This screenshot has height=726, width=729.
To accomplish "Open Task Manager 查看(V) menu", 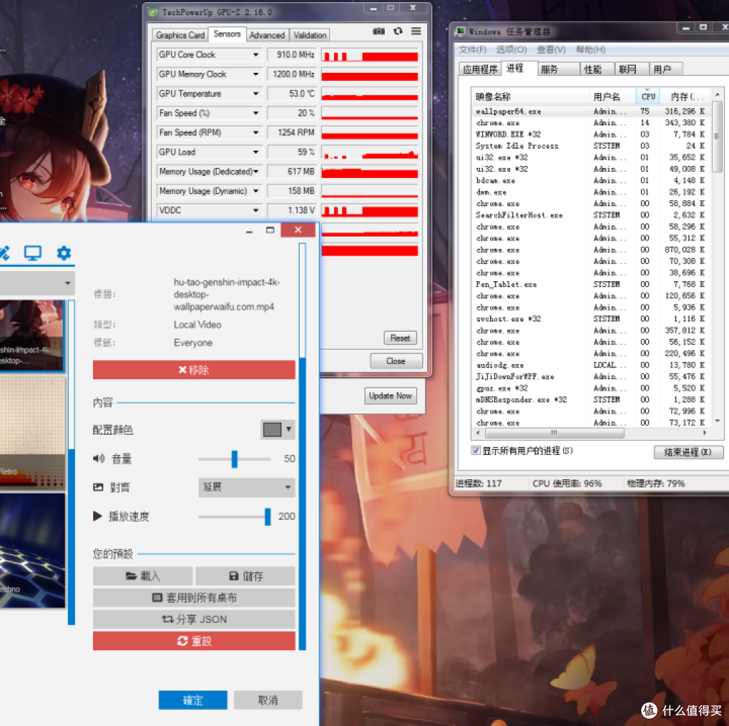I will click(551, 50).
